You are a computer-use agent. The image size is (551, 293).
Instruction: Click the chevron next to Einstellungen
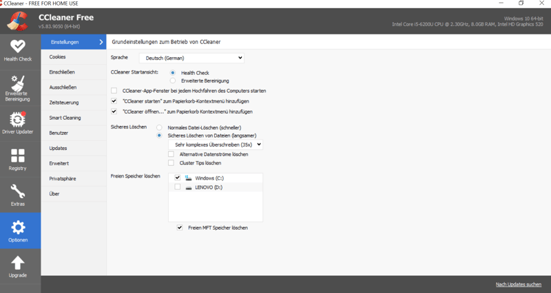101,42
